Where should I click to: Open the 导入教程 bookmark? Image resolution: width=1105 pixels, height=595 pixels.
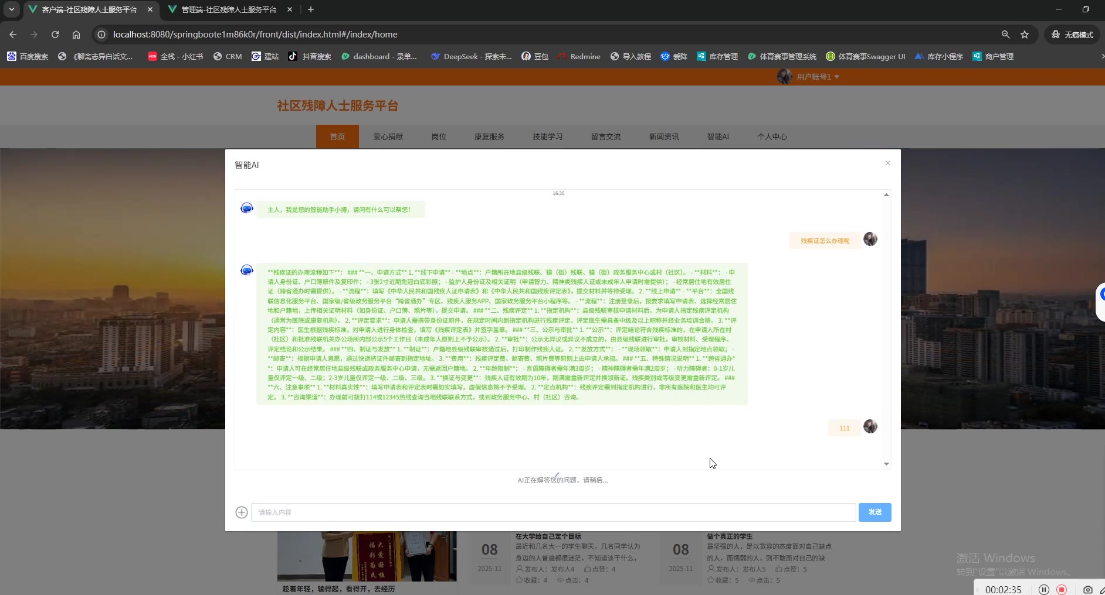[631, 56]
